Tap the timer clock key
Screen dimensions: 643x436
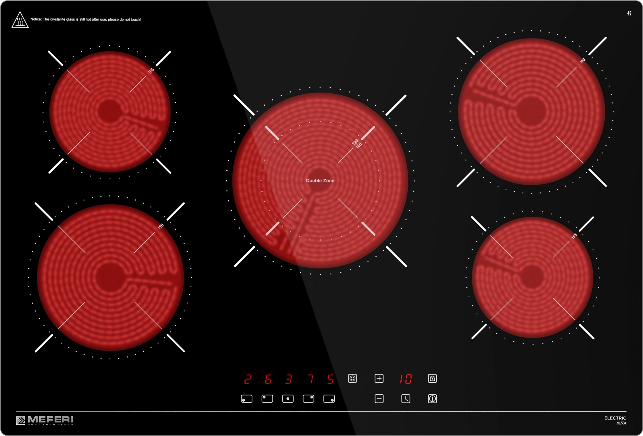pyautogui.click(x=406, y=399)
